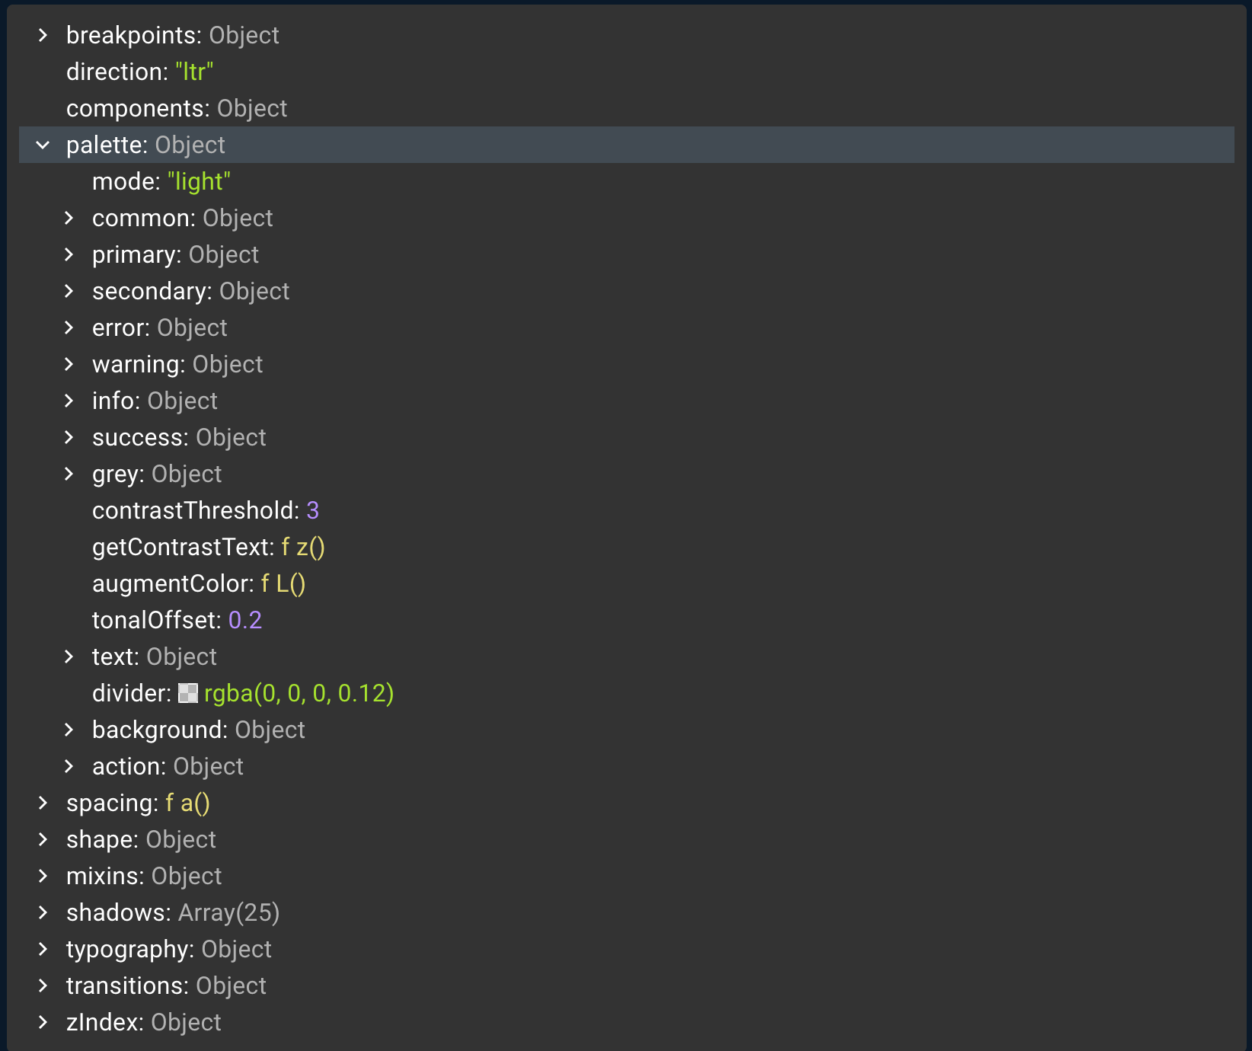Expand the text object

coord(69,656)
